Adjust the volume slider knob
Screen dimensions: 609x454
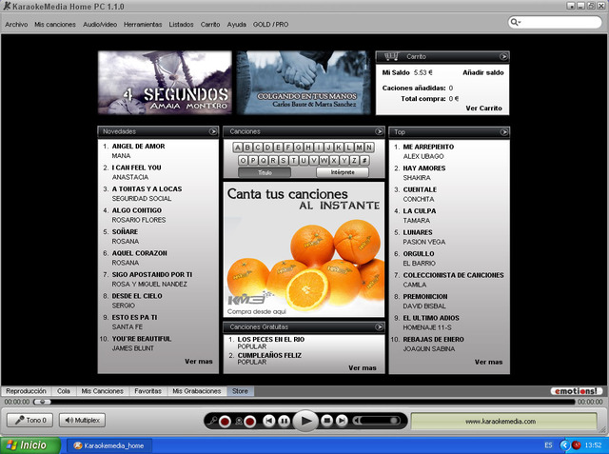point(394,421)
